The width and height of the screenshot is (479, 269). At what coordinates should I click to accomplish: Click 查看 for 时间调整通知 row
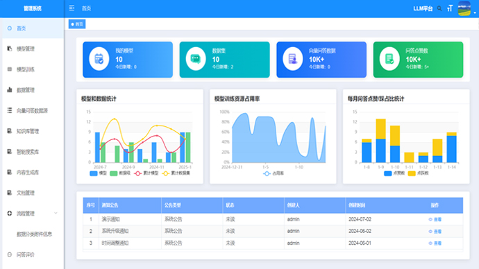click(x=435, y=243)
